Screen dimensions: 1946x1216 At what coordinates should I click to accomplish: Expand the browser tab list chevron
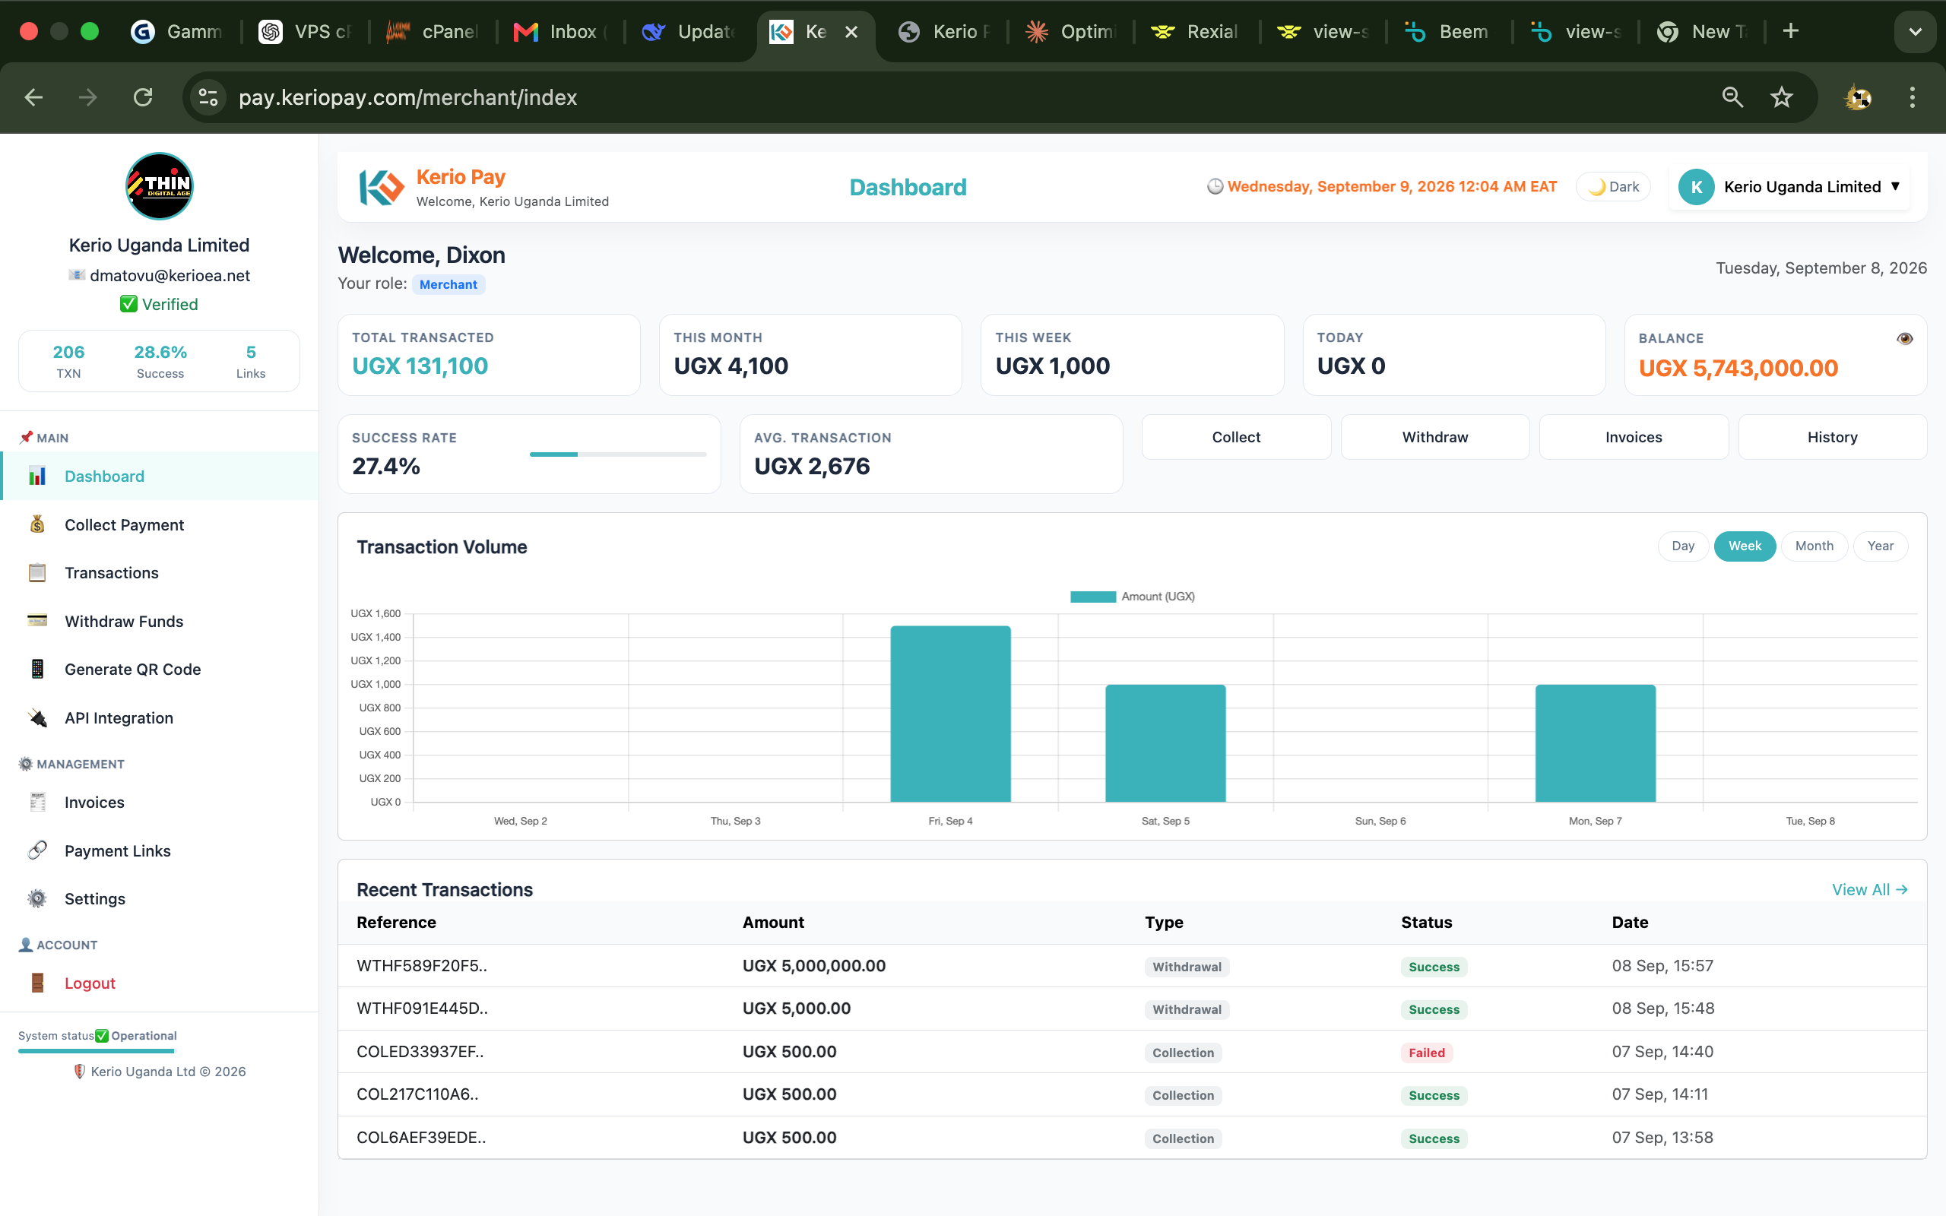[1916, 31]
